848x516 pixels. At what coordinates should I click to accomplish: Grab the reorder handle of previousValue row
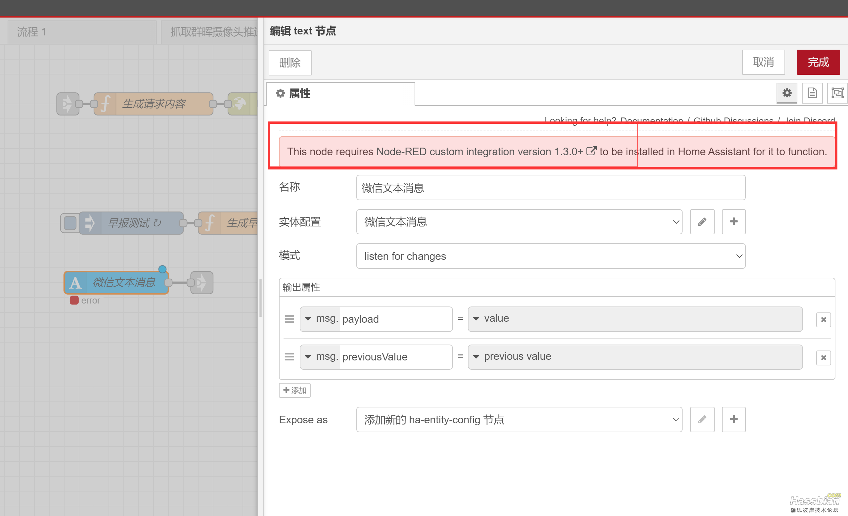[289, 356]
